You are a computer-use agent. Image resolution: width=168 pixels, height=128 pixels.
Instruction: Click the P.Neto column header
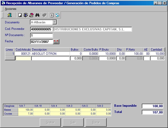(134, 50)
